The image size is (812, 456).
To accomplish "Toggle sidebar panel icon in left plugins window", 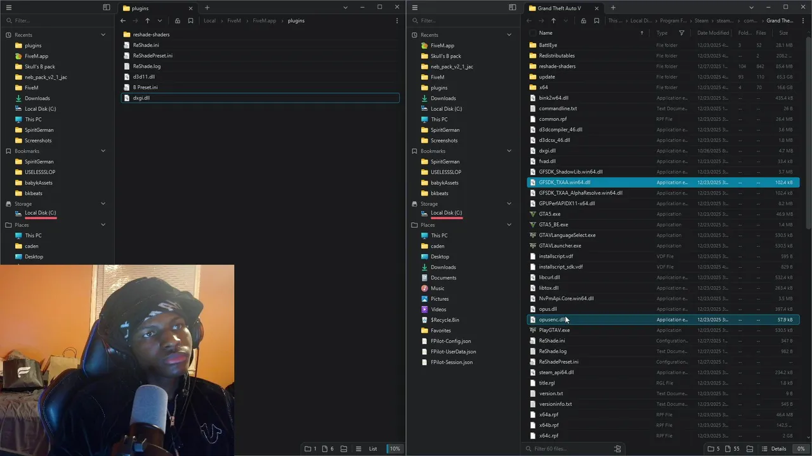I will tap(106, 8).
